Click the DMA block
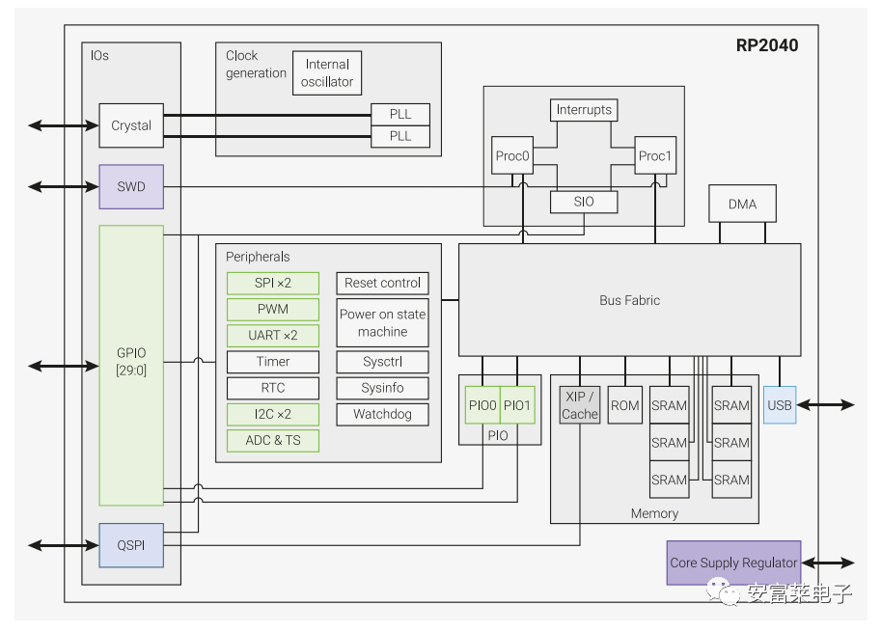 (742, 203)
